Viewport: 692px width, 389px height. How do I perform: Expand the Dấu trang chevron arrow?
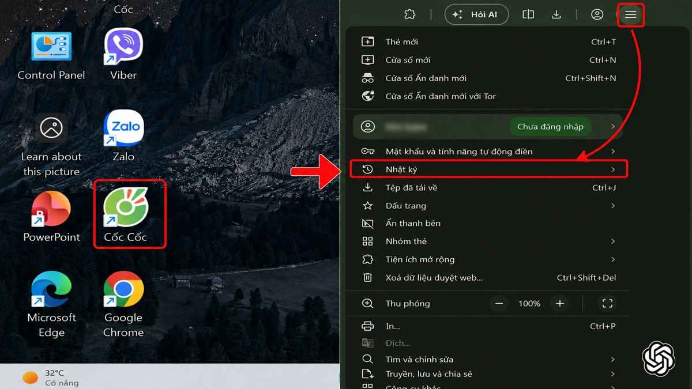click(x=612, y=206)
